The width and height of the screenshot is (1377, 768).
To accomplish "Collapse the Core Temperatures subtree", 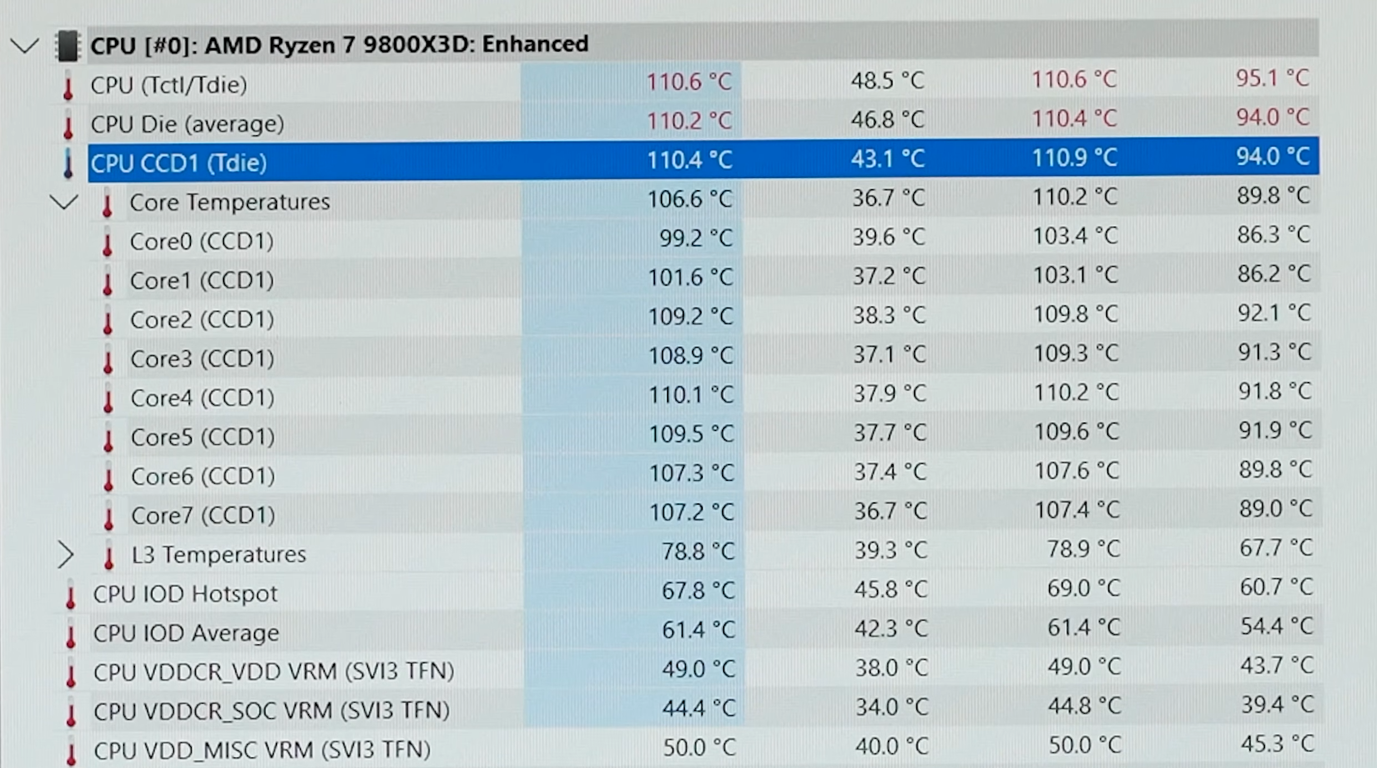I will [64, 202].
